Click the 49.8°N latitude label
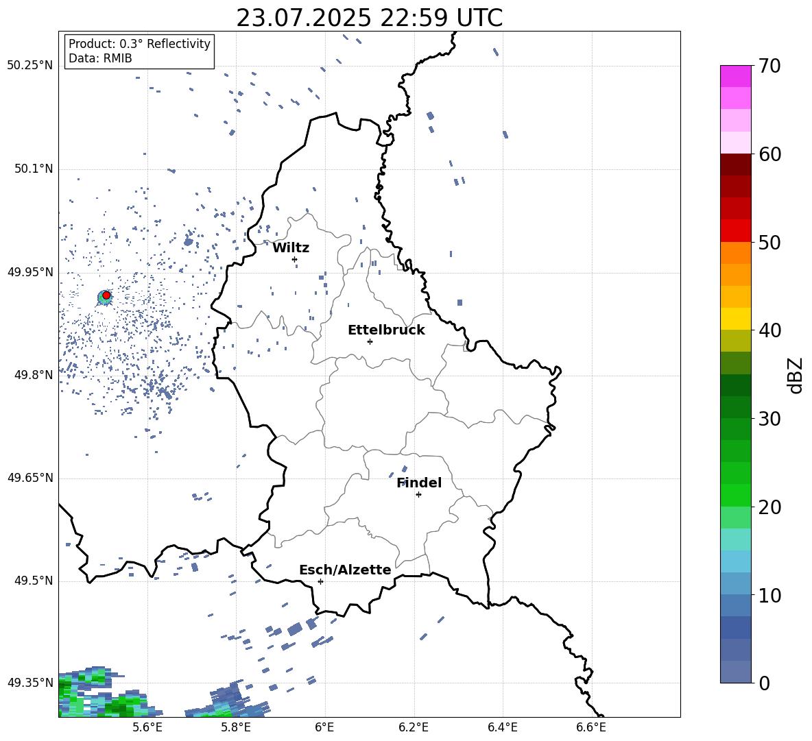Screen dimensions: 812x741 pyautogui.click(x=34, y=375)
